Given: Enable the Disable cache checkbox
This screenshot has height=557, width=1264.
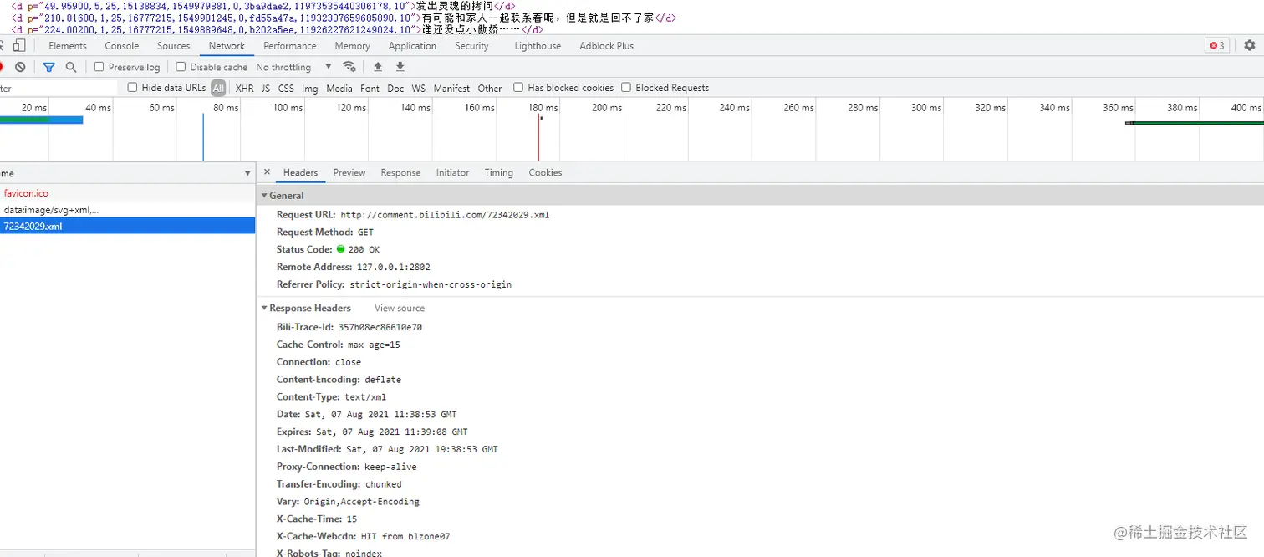Looking at the screenshot, I should (x=181, y=67).
